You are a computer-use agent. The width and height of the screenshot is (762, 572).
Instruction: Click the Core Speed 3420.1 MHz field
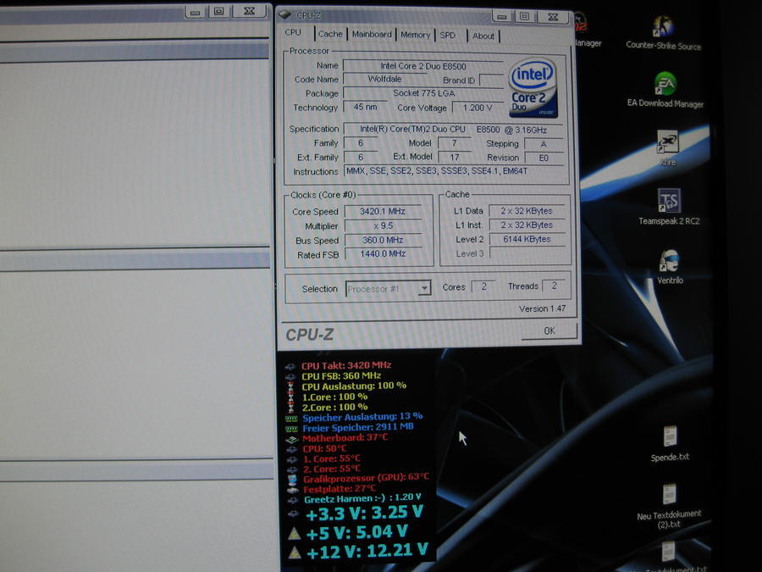point(383,211)
